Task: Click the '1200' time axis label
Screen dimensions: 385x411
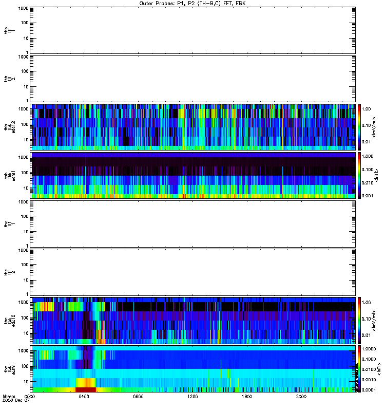Action: coord(192,397)
